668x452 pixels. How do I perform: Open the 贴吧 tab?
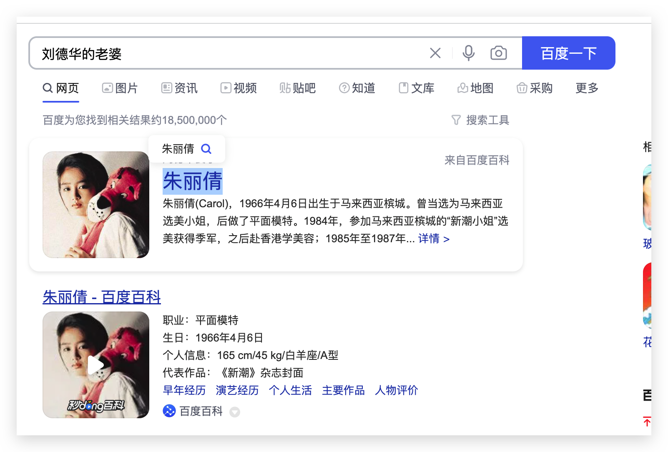(298, 88)
